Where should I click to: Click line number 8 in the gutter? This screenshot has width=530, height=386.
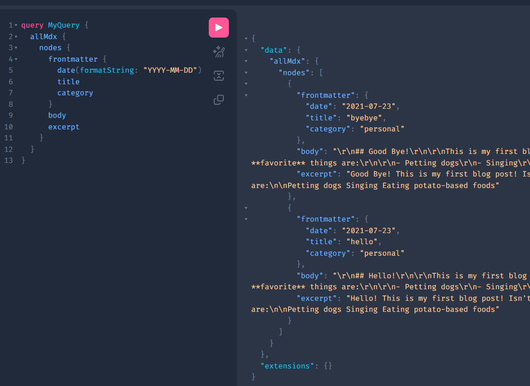[x=11, y=104]
